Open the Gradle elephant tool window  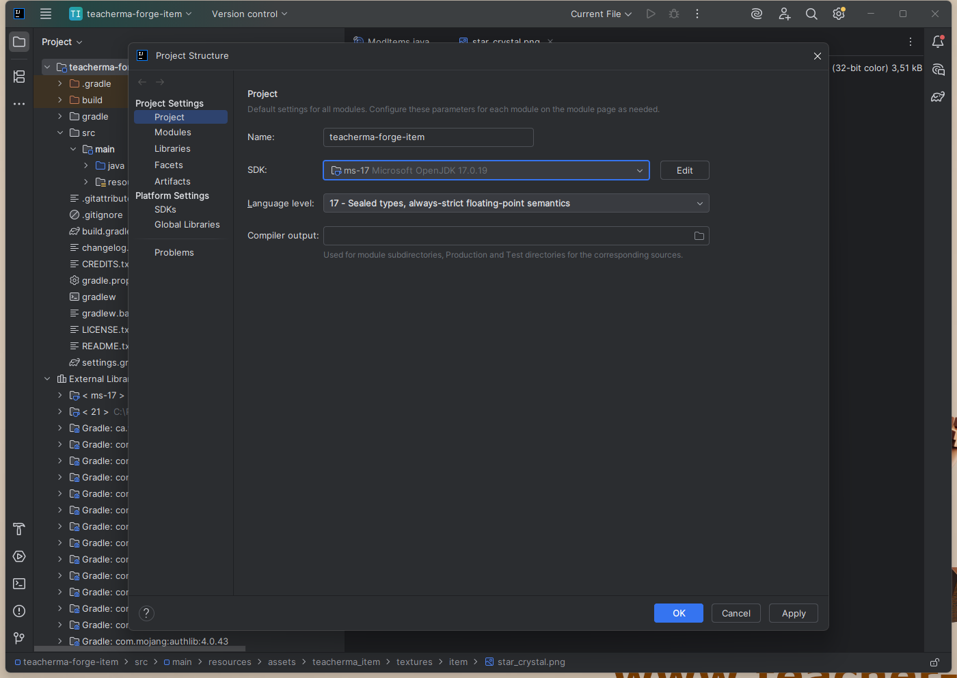click(938, 97)
